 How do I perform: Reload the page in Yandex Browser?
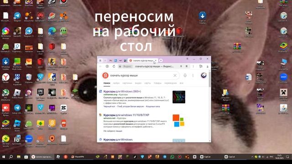pos(114,67)
